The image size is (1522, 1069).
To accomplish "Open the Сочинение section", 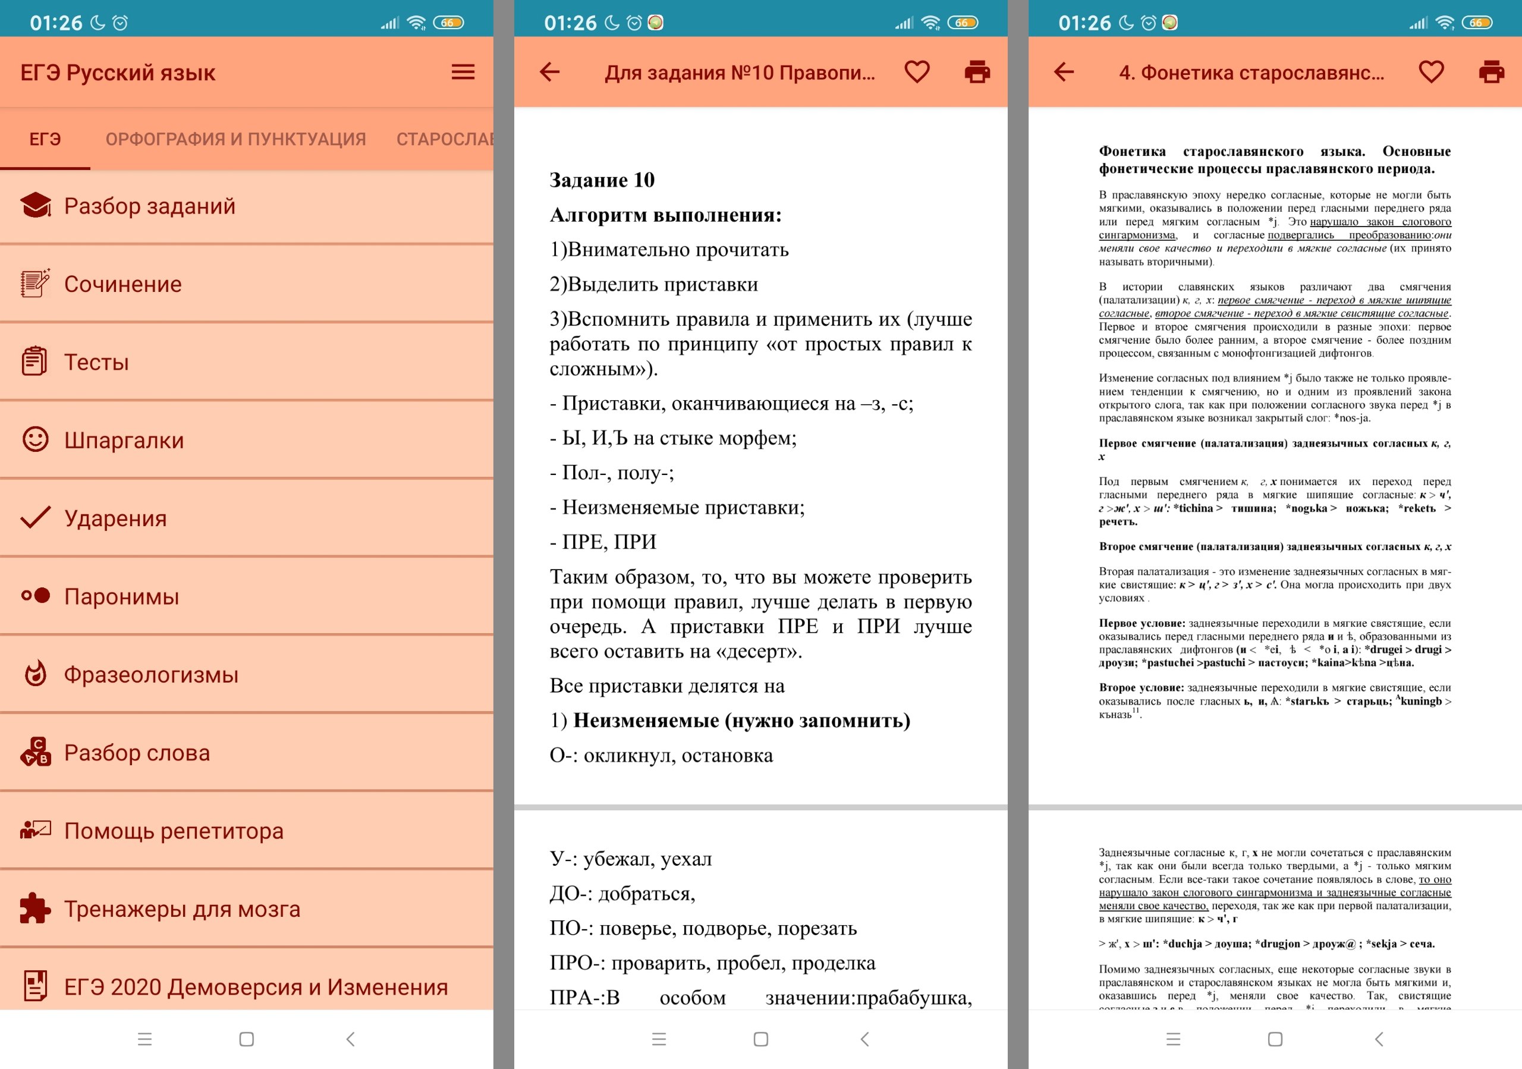I will click(x=247, y=284).
